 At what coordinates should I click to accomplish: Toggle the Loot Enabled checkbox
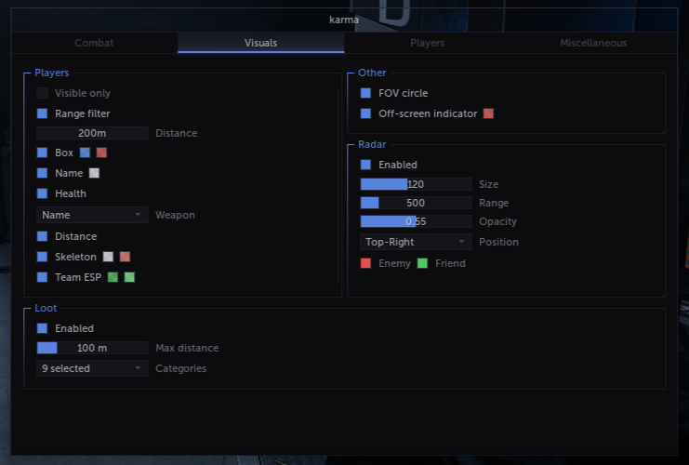(42, 328)
